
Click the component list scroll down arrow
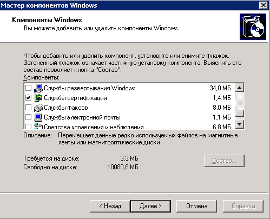pos(240,124)
